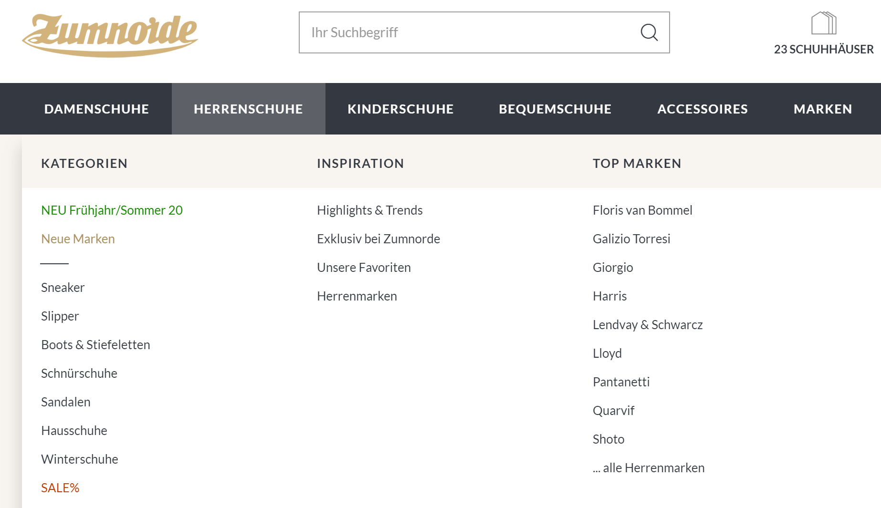Select the Herrenschuhe navigation tab
Image resolution: width=881 pixels, height=508 pixels.
[248, 109]
